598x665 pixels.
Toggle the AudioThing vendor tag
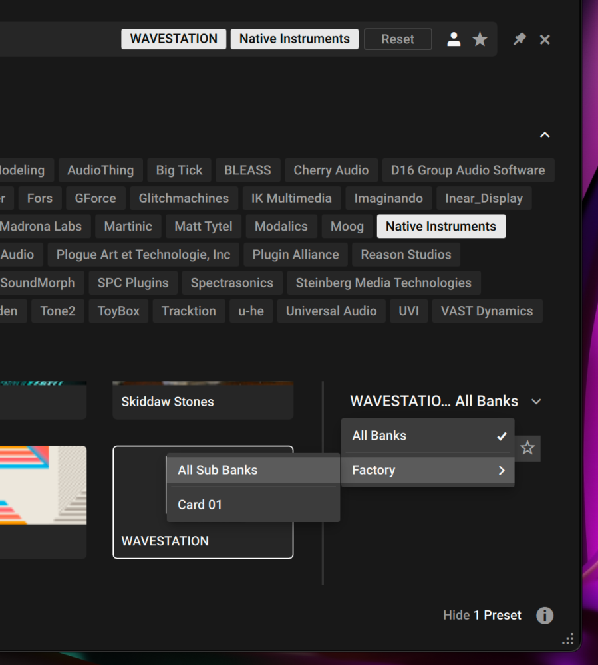(x=100, y=170)
